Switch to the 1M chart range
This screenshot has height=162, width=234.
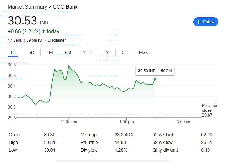click(x=50, y=52)
